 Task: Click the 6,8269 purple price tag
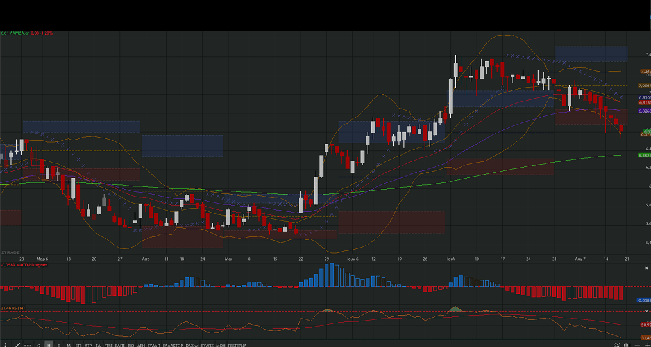coord(645,111)
